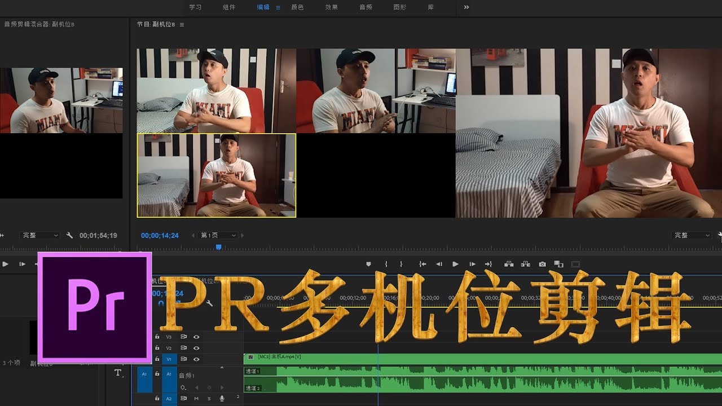Select the [MC3] 主机A.mp4 video clip
The height and width of the screenshot is (406, 722).
[483, 359]
